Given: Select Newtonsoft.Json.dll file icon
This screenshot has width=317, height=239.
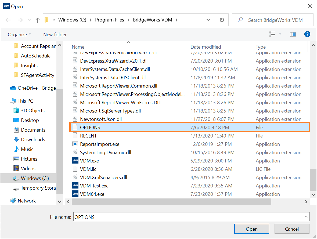Looking at the screenshot, I should coord(75,119).
